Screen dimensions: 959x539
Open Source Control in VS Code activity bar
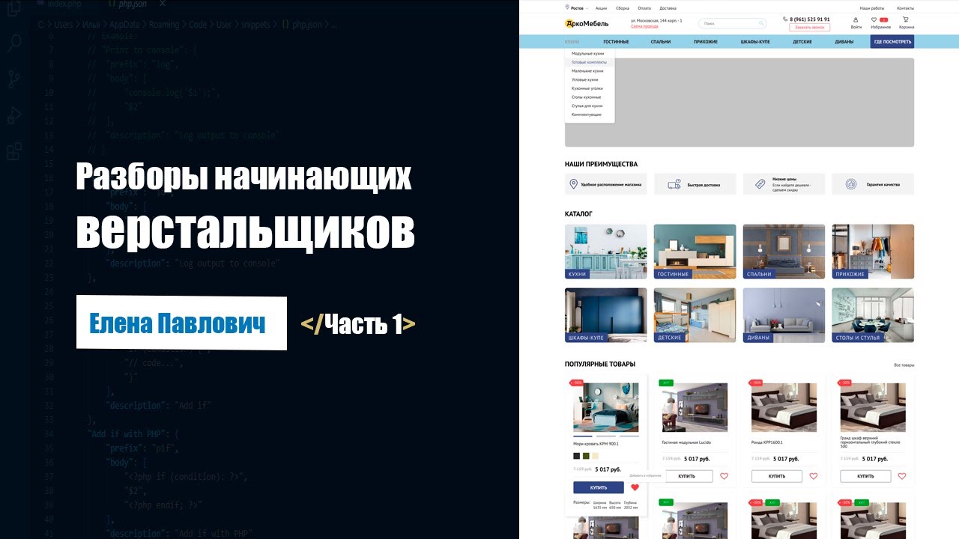tap(14, 78)
